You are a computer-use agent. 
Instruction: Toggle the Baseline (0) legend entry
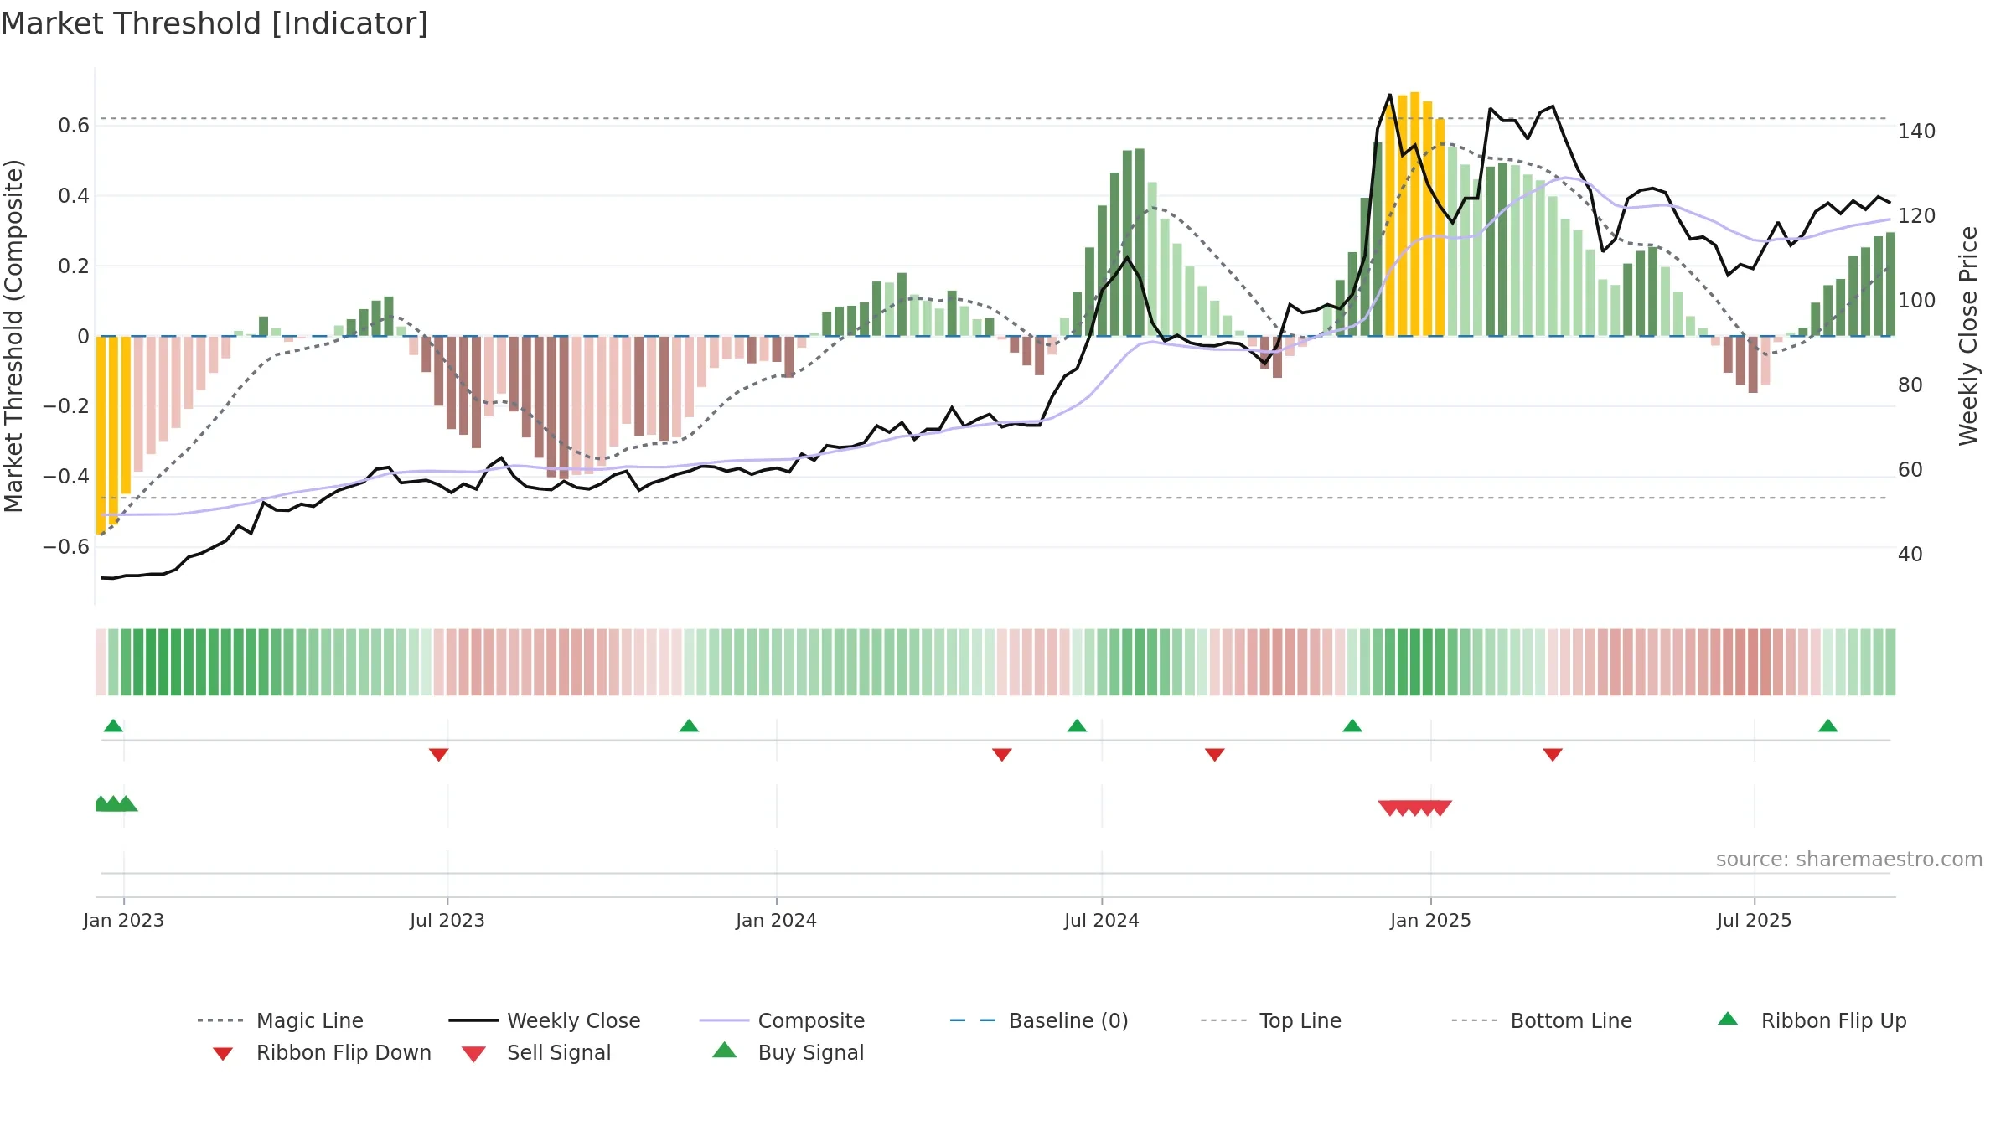coord(1039,1020)
